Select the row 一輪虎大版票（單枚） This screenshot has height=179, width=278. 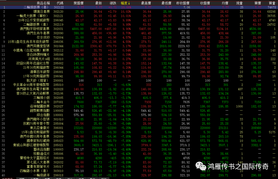pos(139,16)
